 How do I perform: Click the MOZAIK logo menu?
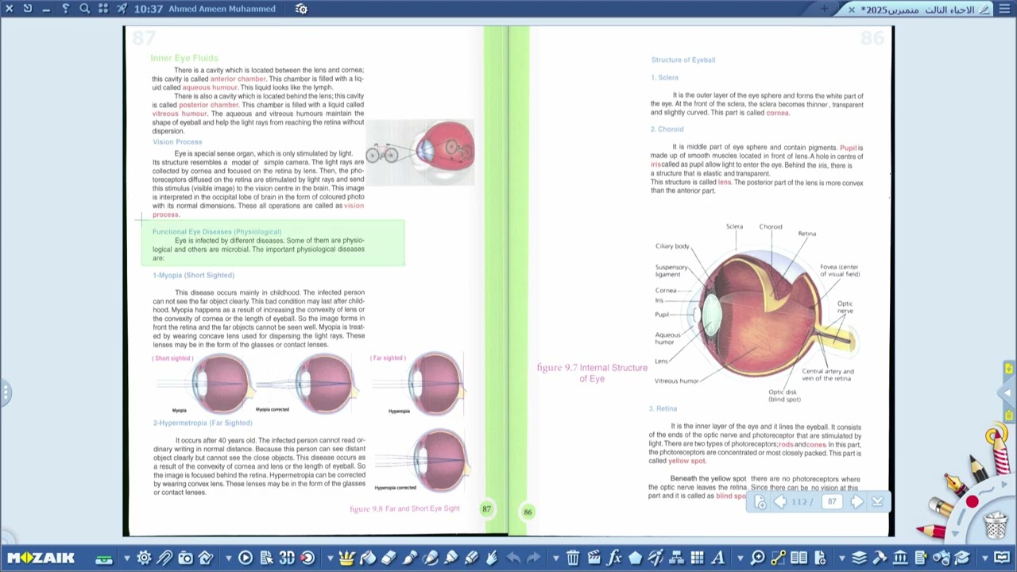[x=41, y=558]
